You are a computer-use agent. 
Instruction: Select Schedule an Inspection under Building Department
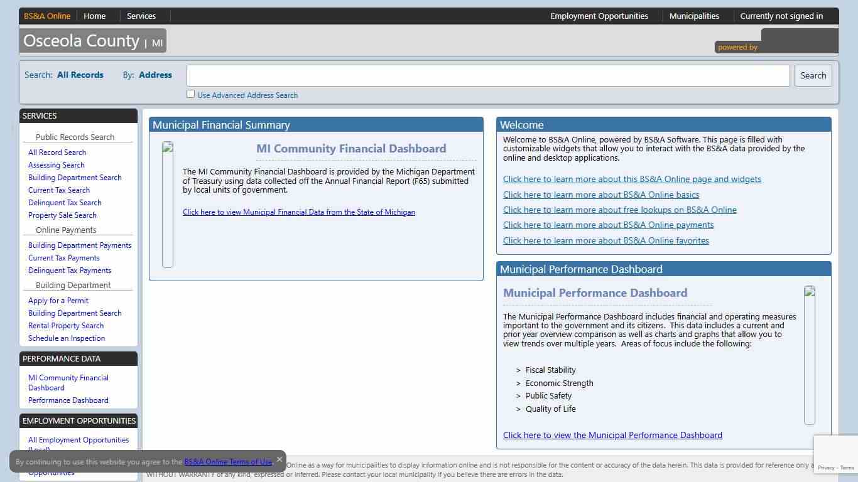(x=65, y=338)
